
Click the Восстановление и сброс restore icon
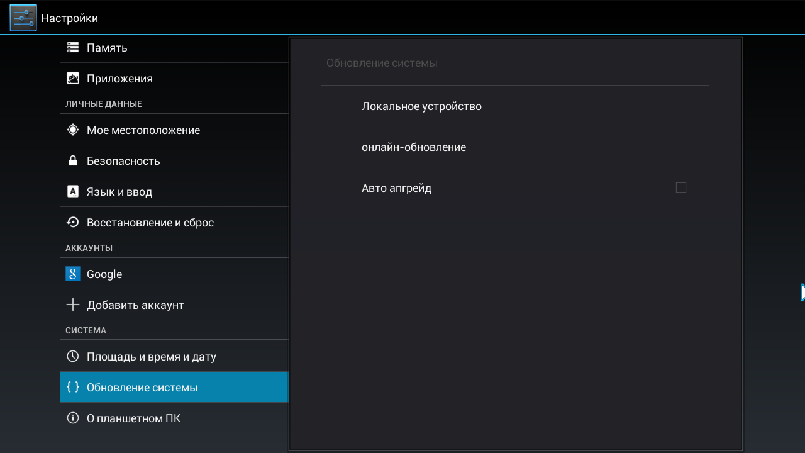pyautogui.click(x=73, y=223)
